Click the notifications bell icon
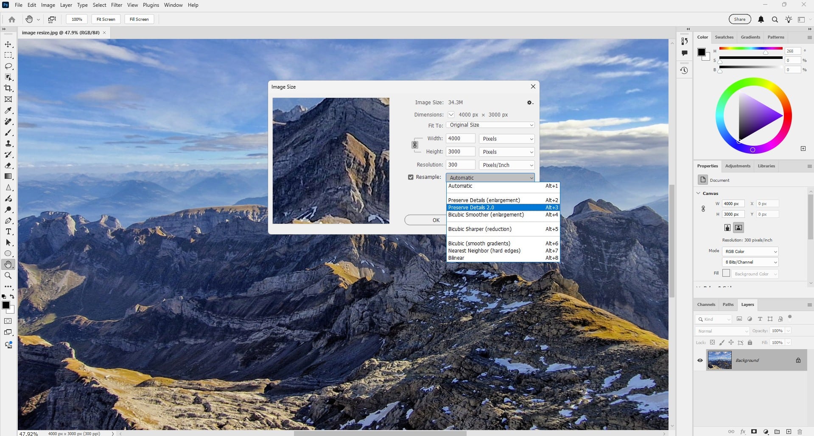This screenshot has width=814, height=436. tap(761, 19)
